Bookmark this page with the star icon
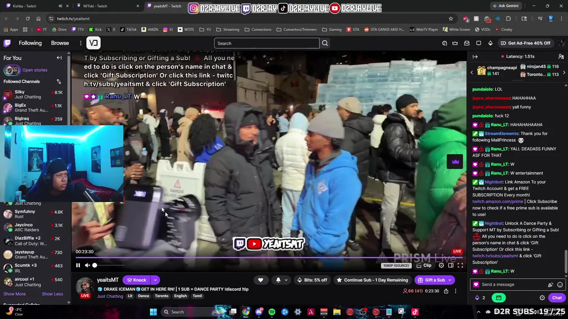 point(451,19)
